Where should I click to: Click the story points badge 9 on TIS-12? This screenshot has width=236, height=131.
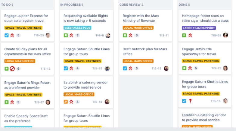18,69
